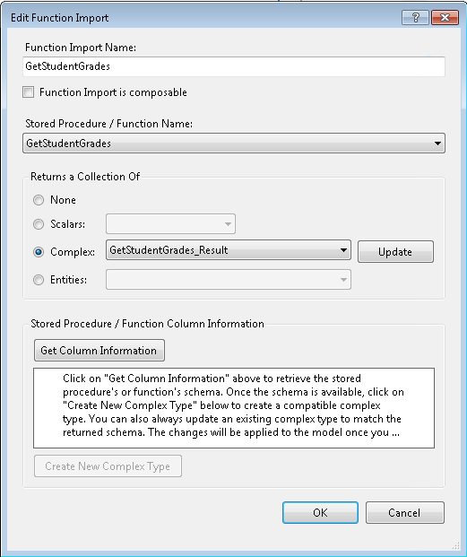Click the column information instructions box
Image resolution: width=467 pixels, height=557 pixels.
[x=234, y=408]
